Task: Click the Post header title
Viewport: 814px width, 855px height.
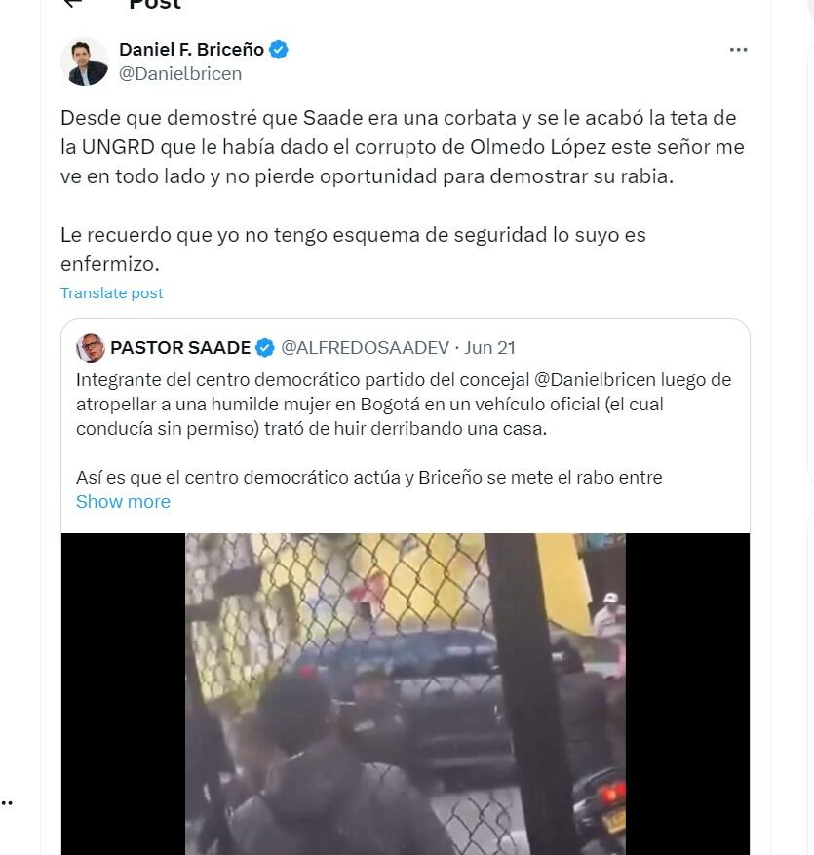Action: [x=155, y=4]
